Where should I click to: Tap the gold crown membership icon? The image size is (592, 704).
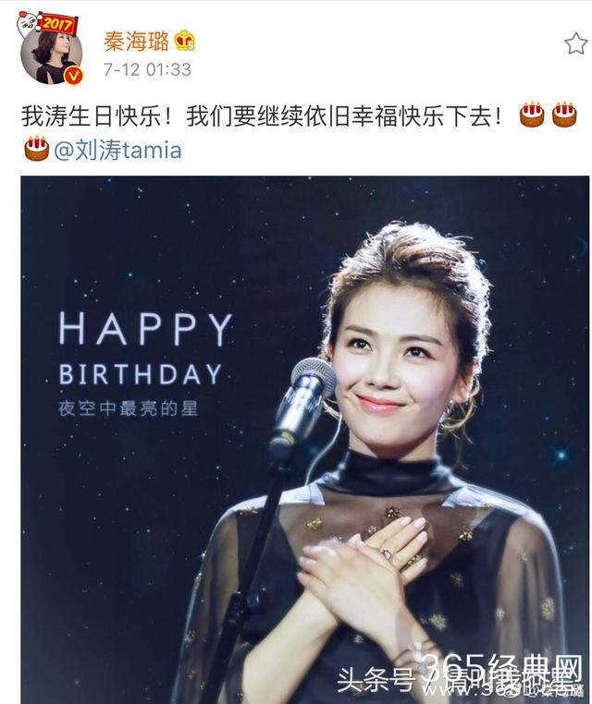pyautogui.click(x=184, y=41)
